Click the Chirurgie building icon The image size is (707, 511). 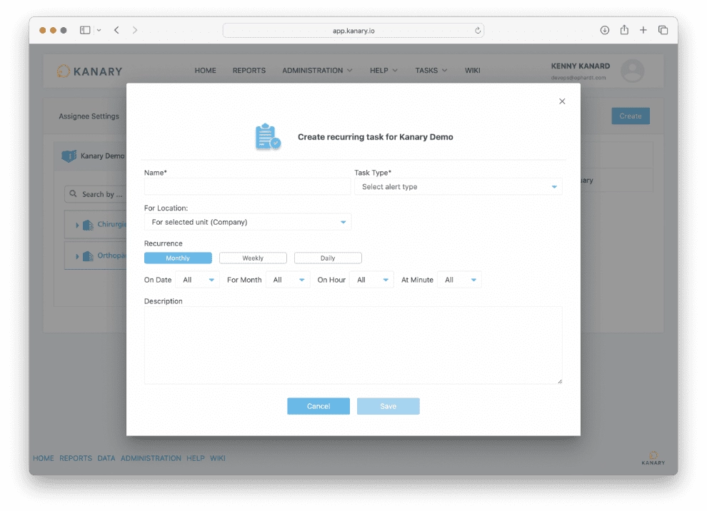click(88, 224)
